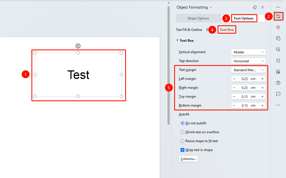Image resolution: width=286 pixels, height=178 pixels.
Task: Open the shirt-shaped design icon in sidebar
Action: [x=278, y=61]
